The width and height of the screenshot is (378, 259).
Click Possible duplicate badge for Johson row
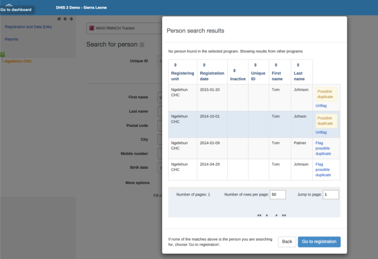(327, 121)
